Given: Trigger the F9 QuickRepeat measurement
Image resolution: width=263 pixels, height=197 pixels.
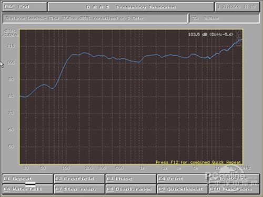Looking at the screenshot, I should [183, 189].
